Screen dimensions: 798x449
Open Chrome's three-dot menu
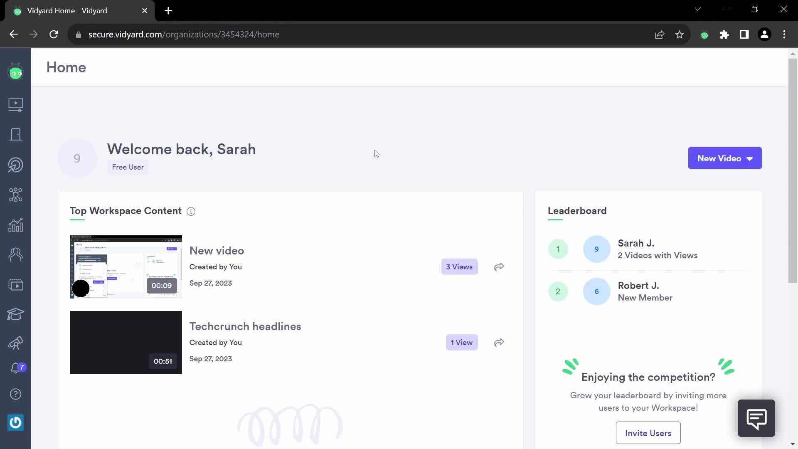tap(784, 35)
